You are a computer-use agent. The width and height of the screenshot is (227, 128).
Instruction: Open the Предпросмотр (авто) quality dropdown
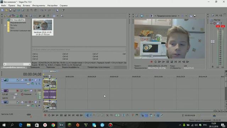coord(179,16)
